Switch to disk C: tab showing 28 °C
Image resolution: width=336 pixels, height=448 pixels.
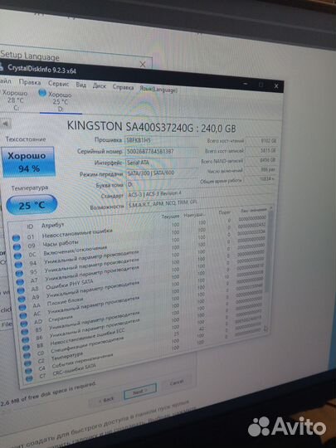click(14, 100)
